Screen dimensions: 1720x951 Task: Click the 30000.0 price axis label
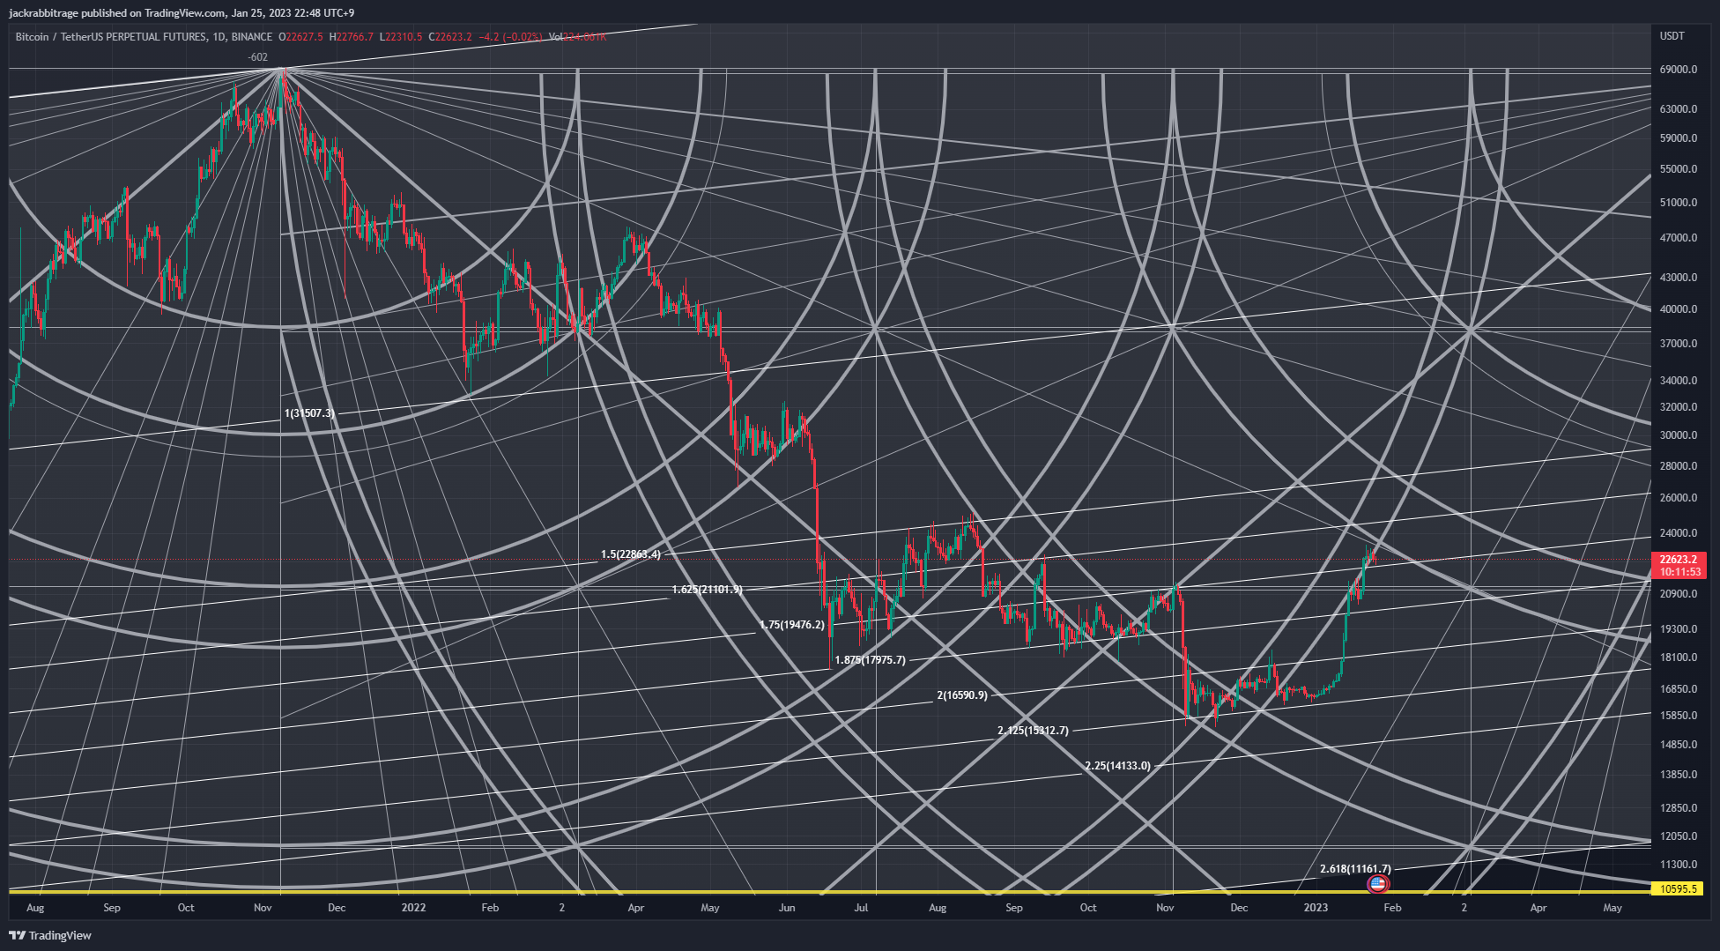point(1679,435)
